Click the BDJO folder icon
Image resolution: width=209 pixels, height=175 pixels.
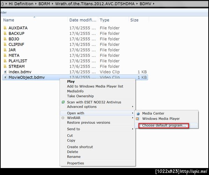5,39
